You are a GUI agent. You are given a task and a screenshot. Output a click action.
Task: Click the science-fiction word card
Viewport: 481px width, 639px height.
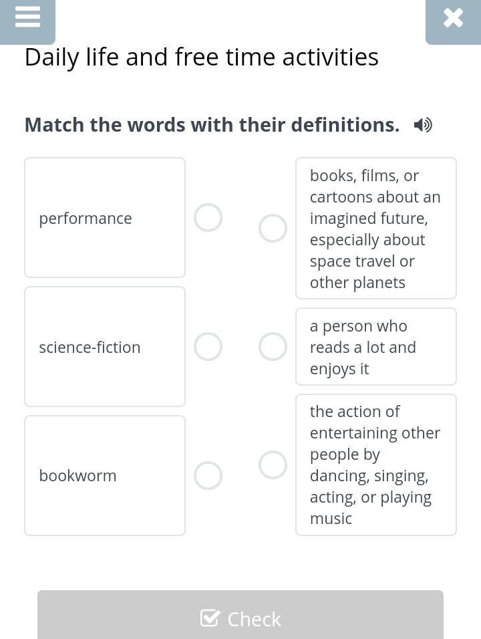point(105,347)
